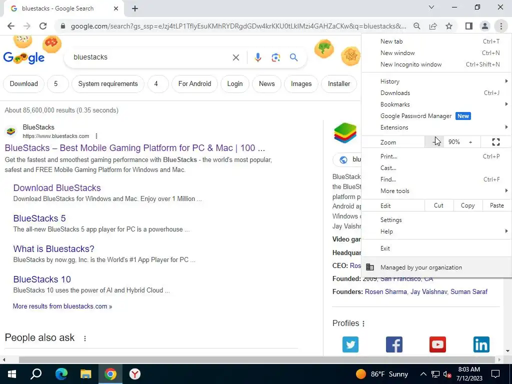
Task: Click the Twitter profile icon
Action: (x=350, y=344)
